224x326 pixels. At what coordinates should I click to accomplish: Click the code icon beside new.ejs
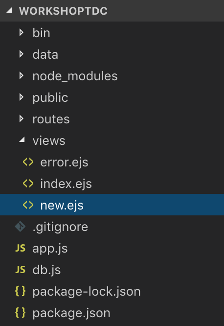pos(28,205)
